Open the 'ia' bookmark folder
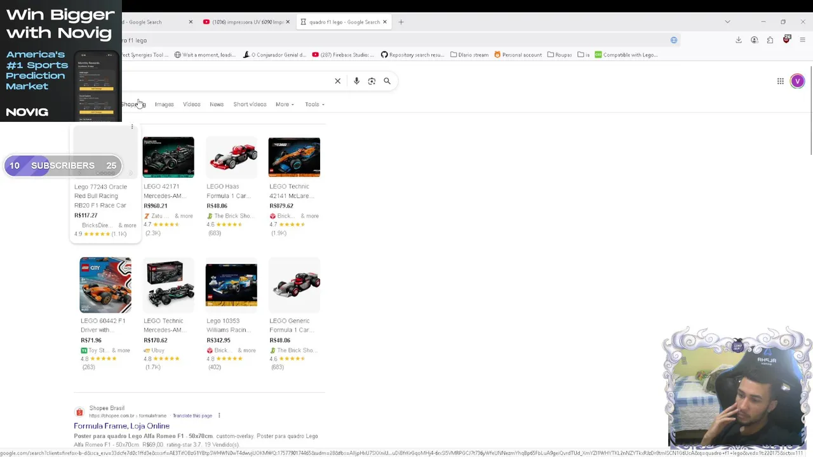The height and width of the screenshot is (457, 813). [x=584, y=55]
